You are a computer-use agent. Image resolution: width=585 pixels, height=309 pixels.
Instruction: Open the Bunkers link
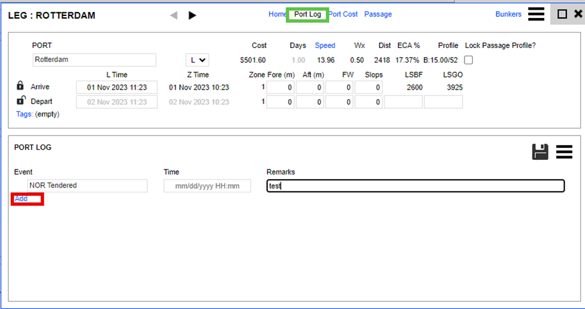tap(509, 14)
